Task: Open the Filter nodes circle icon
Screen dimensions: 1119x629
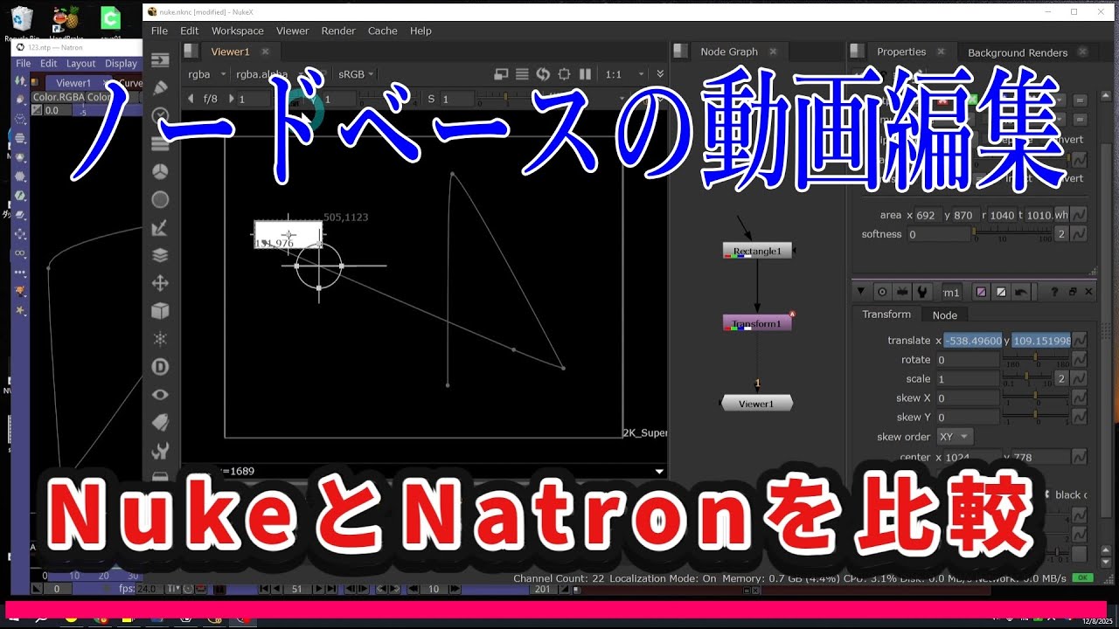Action: click(160, 199)
